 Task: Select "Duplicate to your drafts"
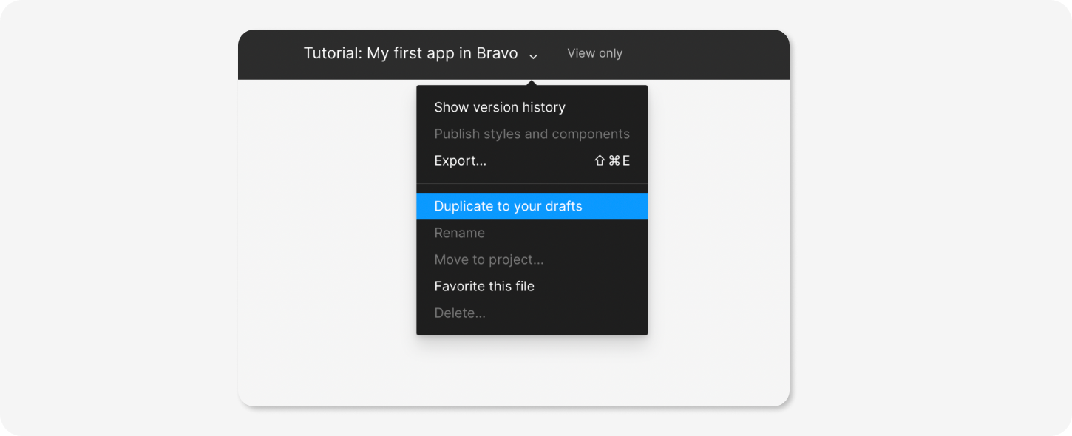(509, 206)
